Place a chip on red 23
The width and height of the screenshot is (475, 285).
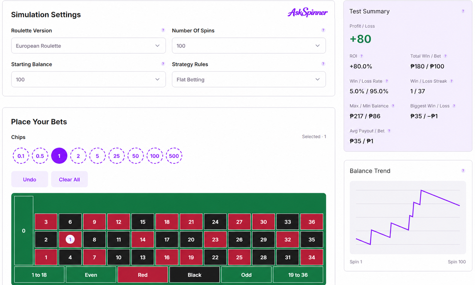pyautogui.click(x=215, y=239)
